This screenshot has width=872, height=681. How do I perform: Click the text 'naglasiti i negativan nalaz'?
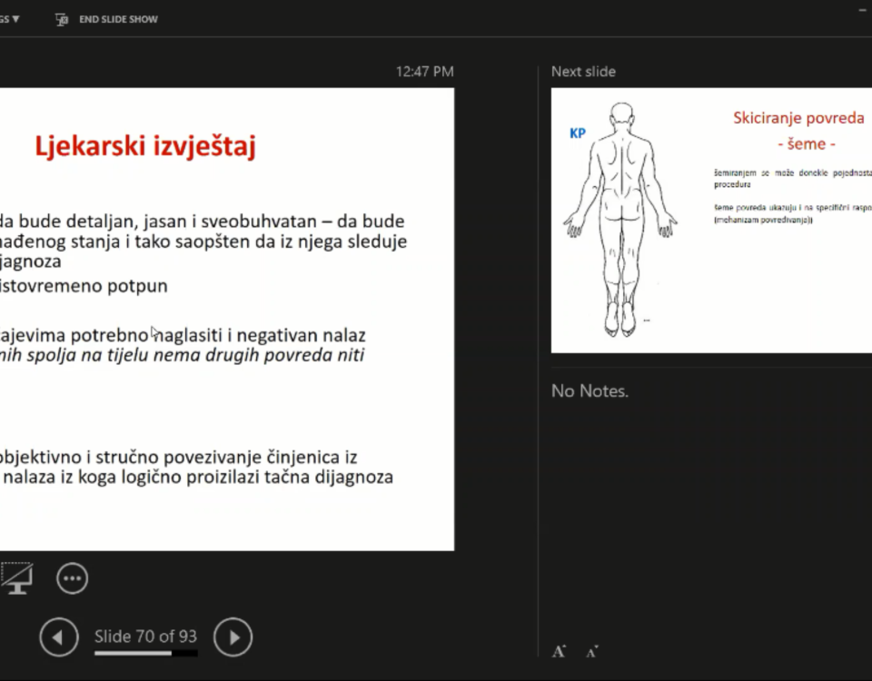(x=262, y=335)
